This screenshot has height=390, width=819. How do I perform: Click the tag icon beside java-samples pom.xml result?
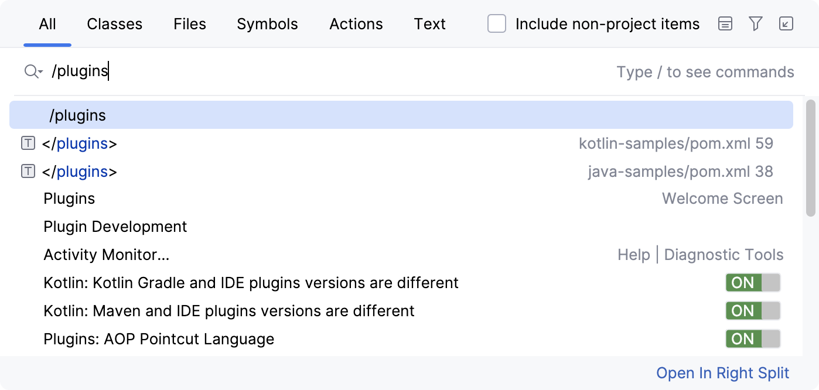tap(28, 171)
